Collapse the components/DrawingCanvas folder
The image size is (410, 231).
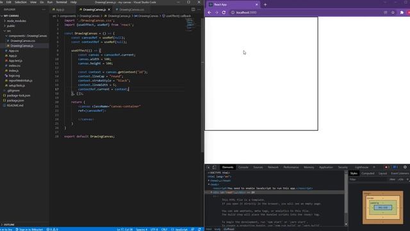[x=28, y=36]
